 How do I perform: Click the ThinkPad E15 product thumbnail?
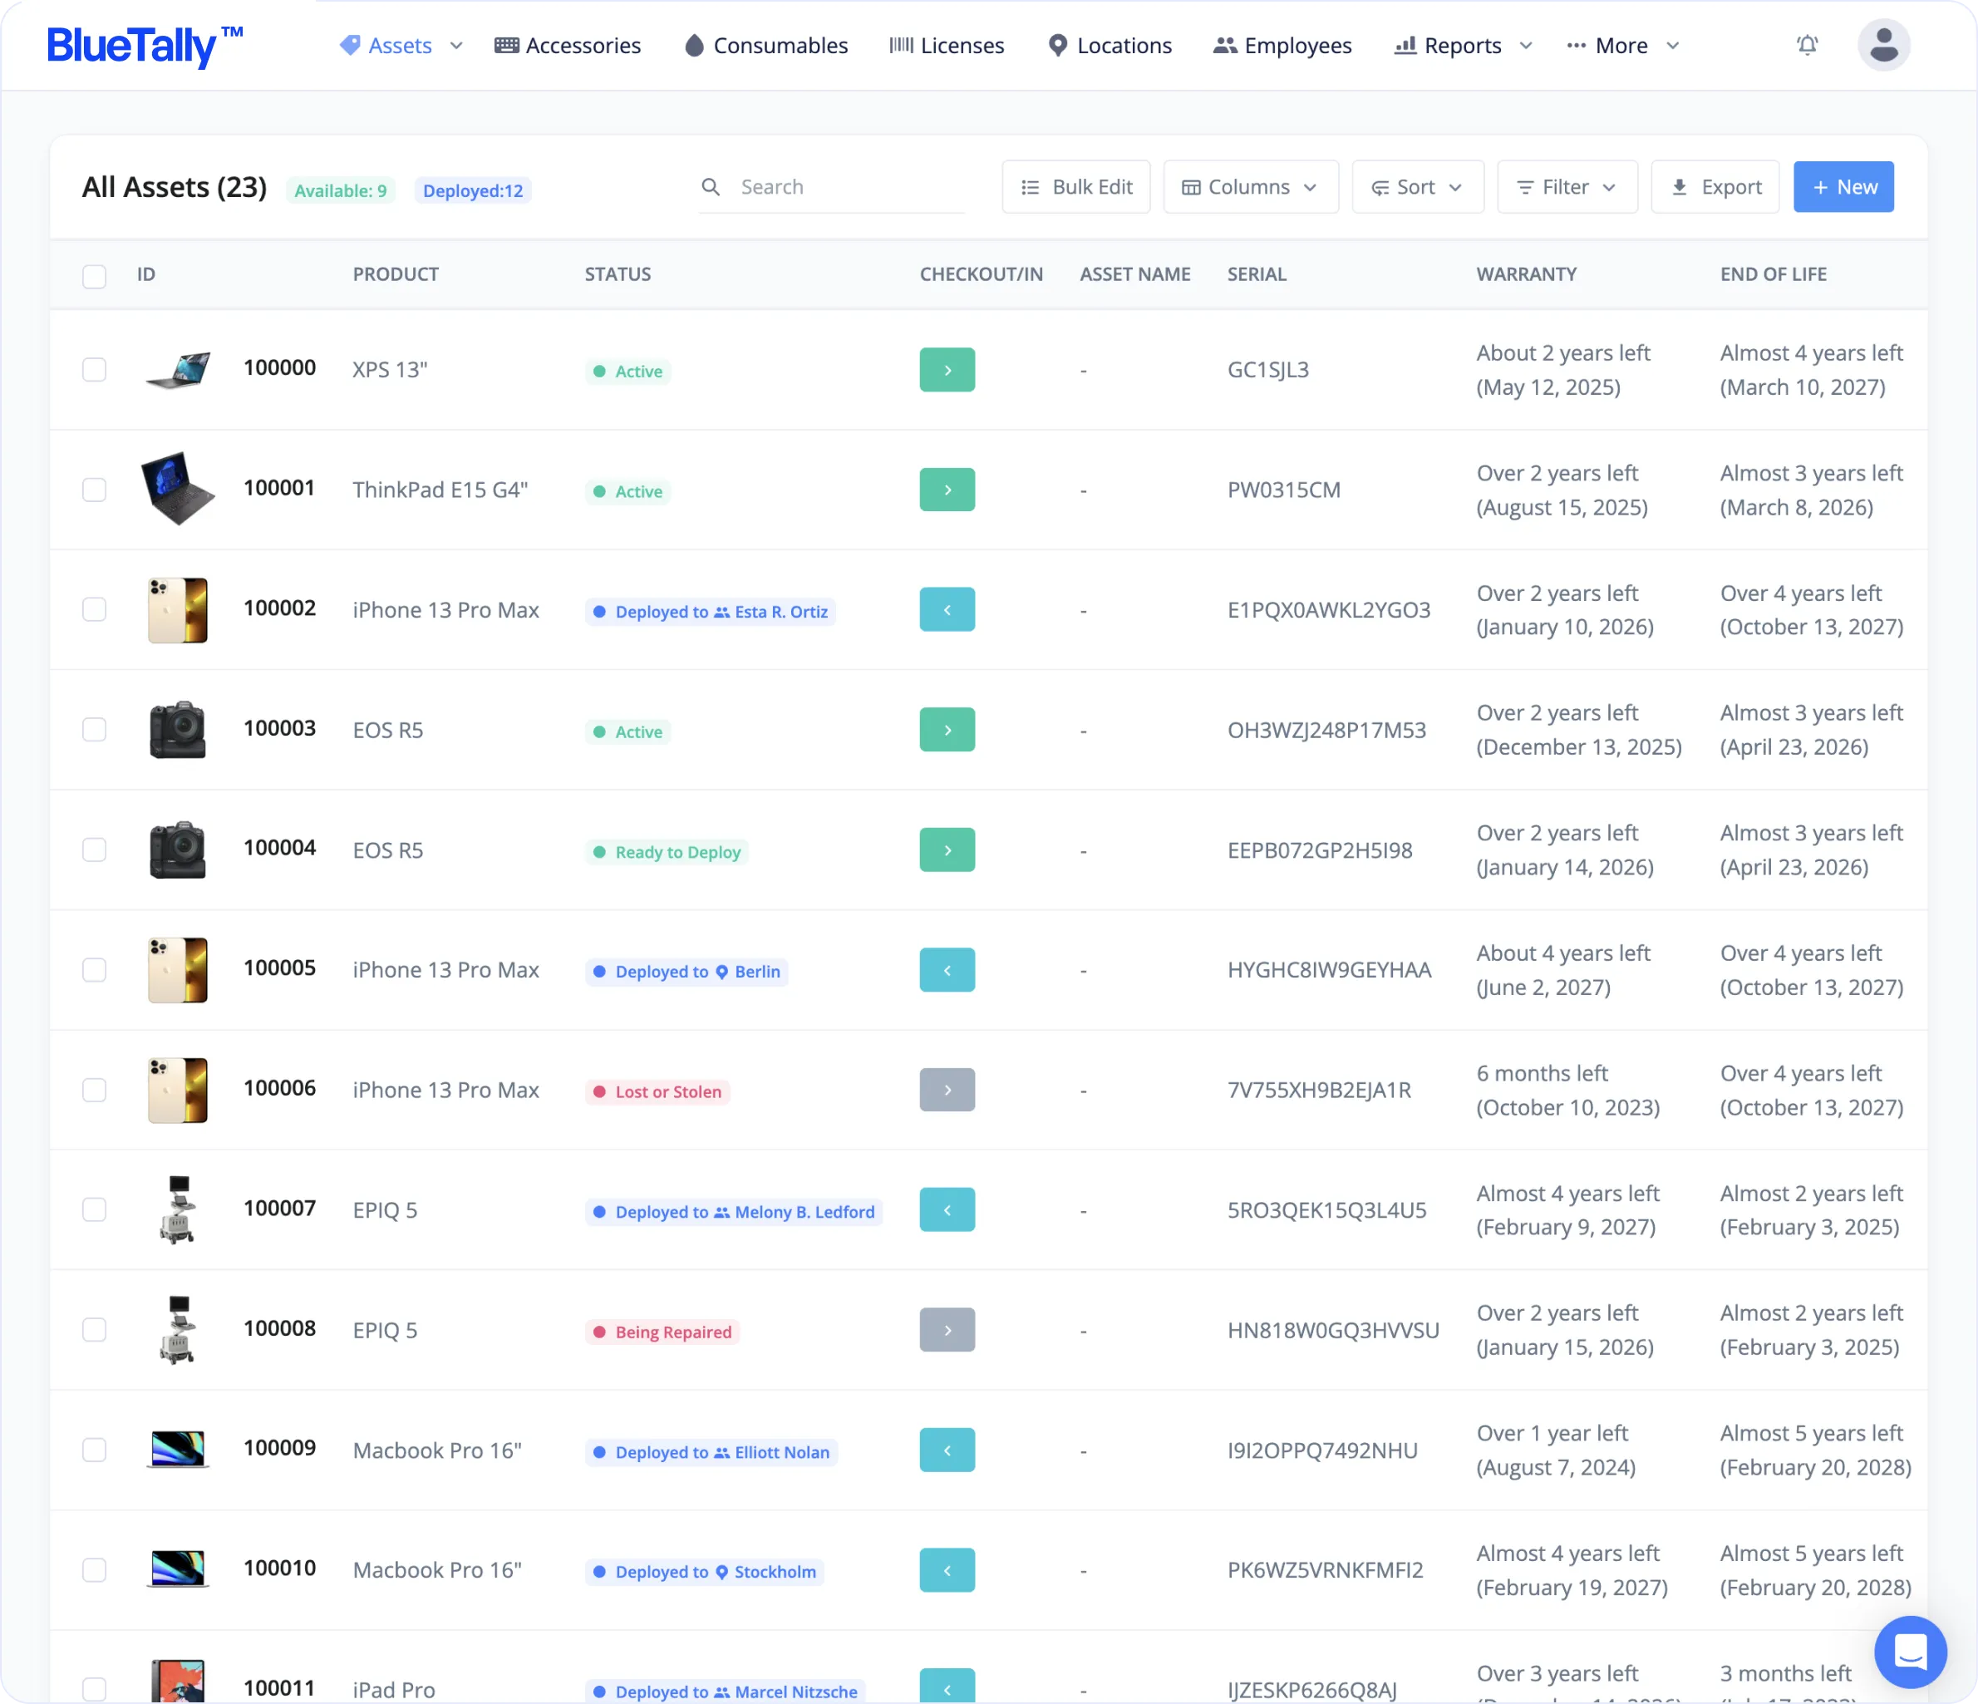(178, 489)
